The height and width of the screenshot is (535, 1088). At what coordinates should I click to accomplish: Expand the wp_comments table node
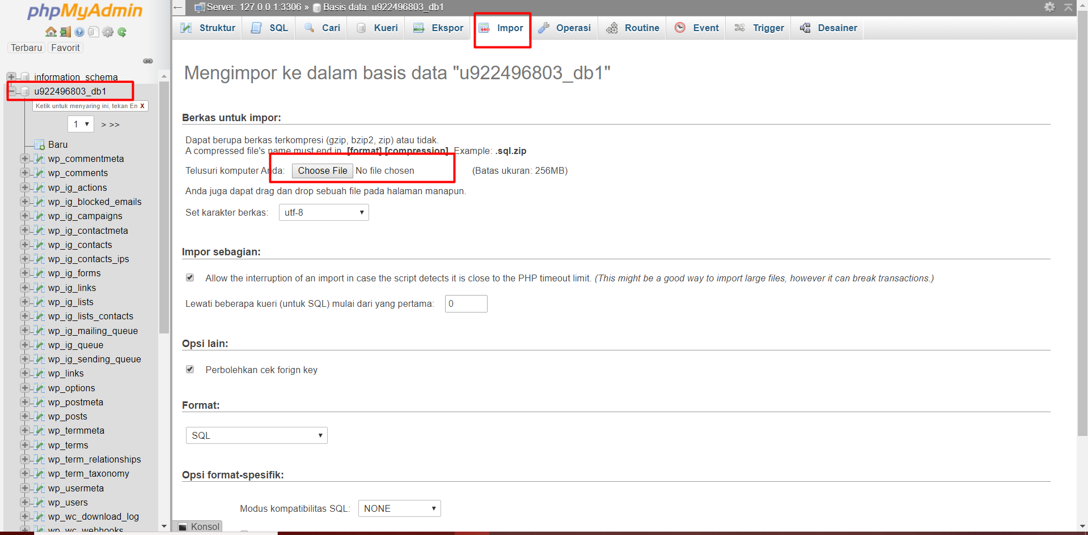(x=24, y=173)
